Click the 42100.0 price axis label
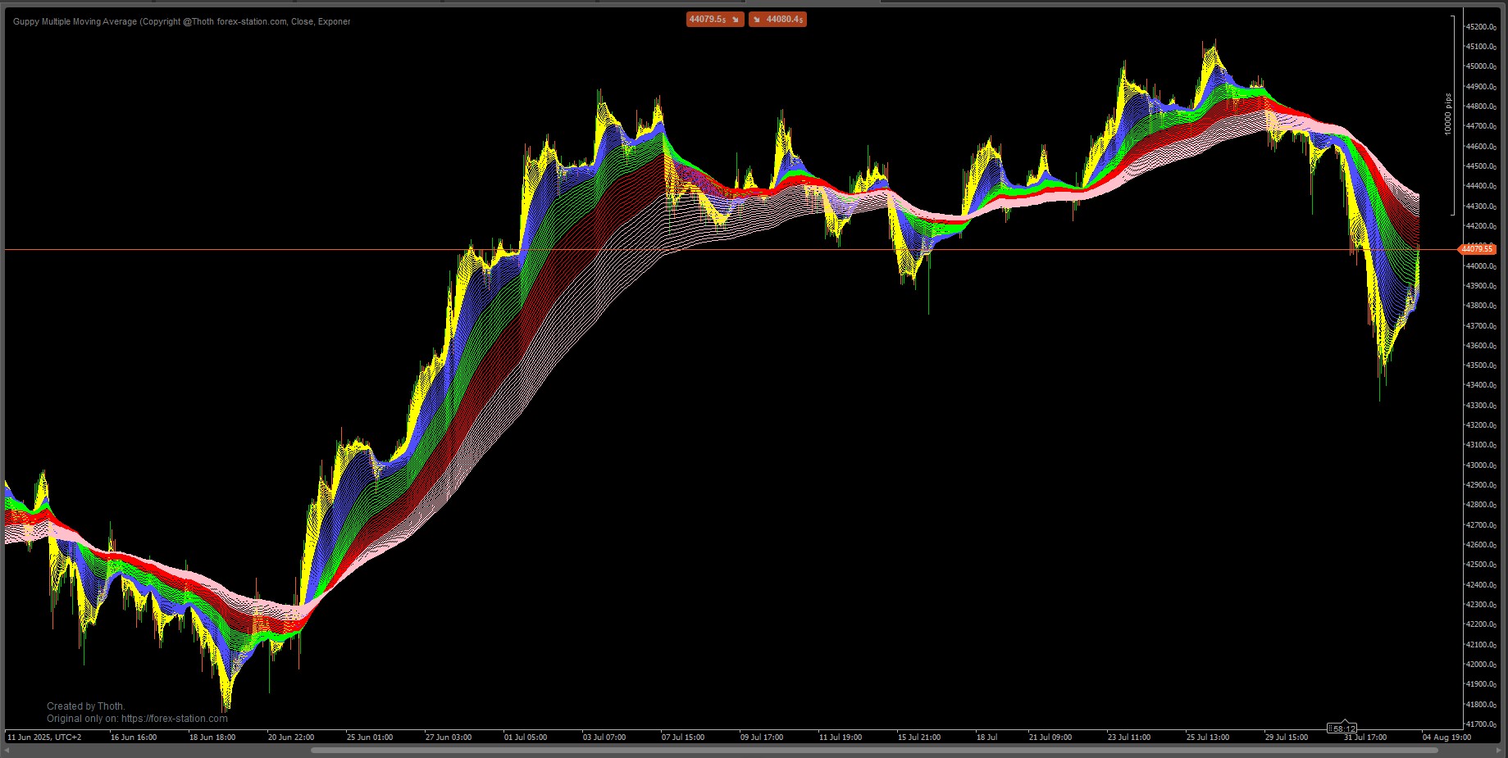This screenshot has height=758, width=1508. point(1481,645)
